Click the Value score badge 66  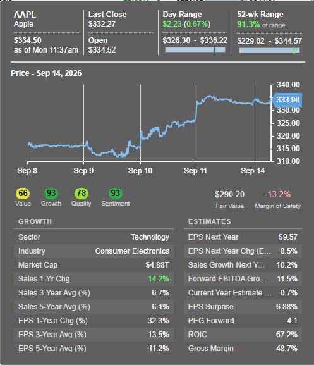23,193
